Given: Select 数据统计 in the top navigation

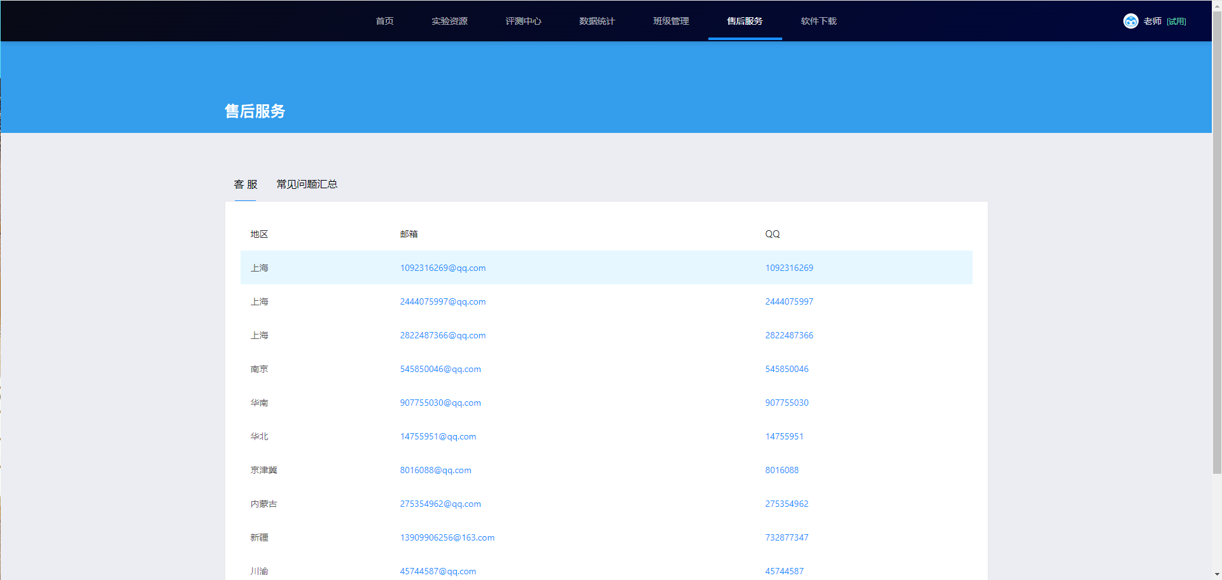Looking at the screenshot, I should pyautogui.click(x=597, y=21).
